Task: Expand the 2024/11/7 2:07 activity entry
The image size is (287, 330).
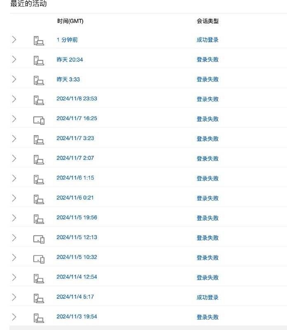Action: click(14, 158)
